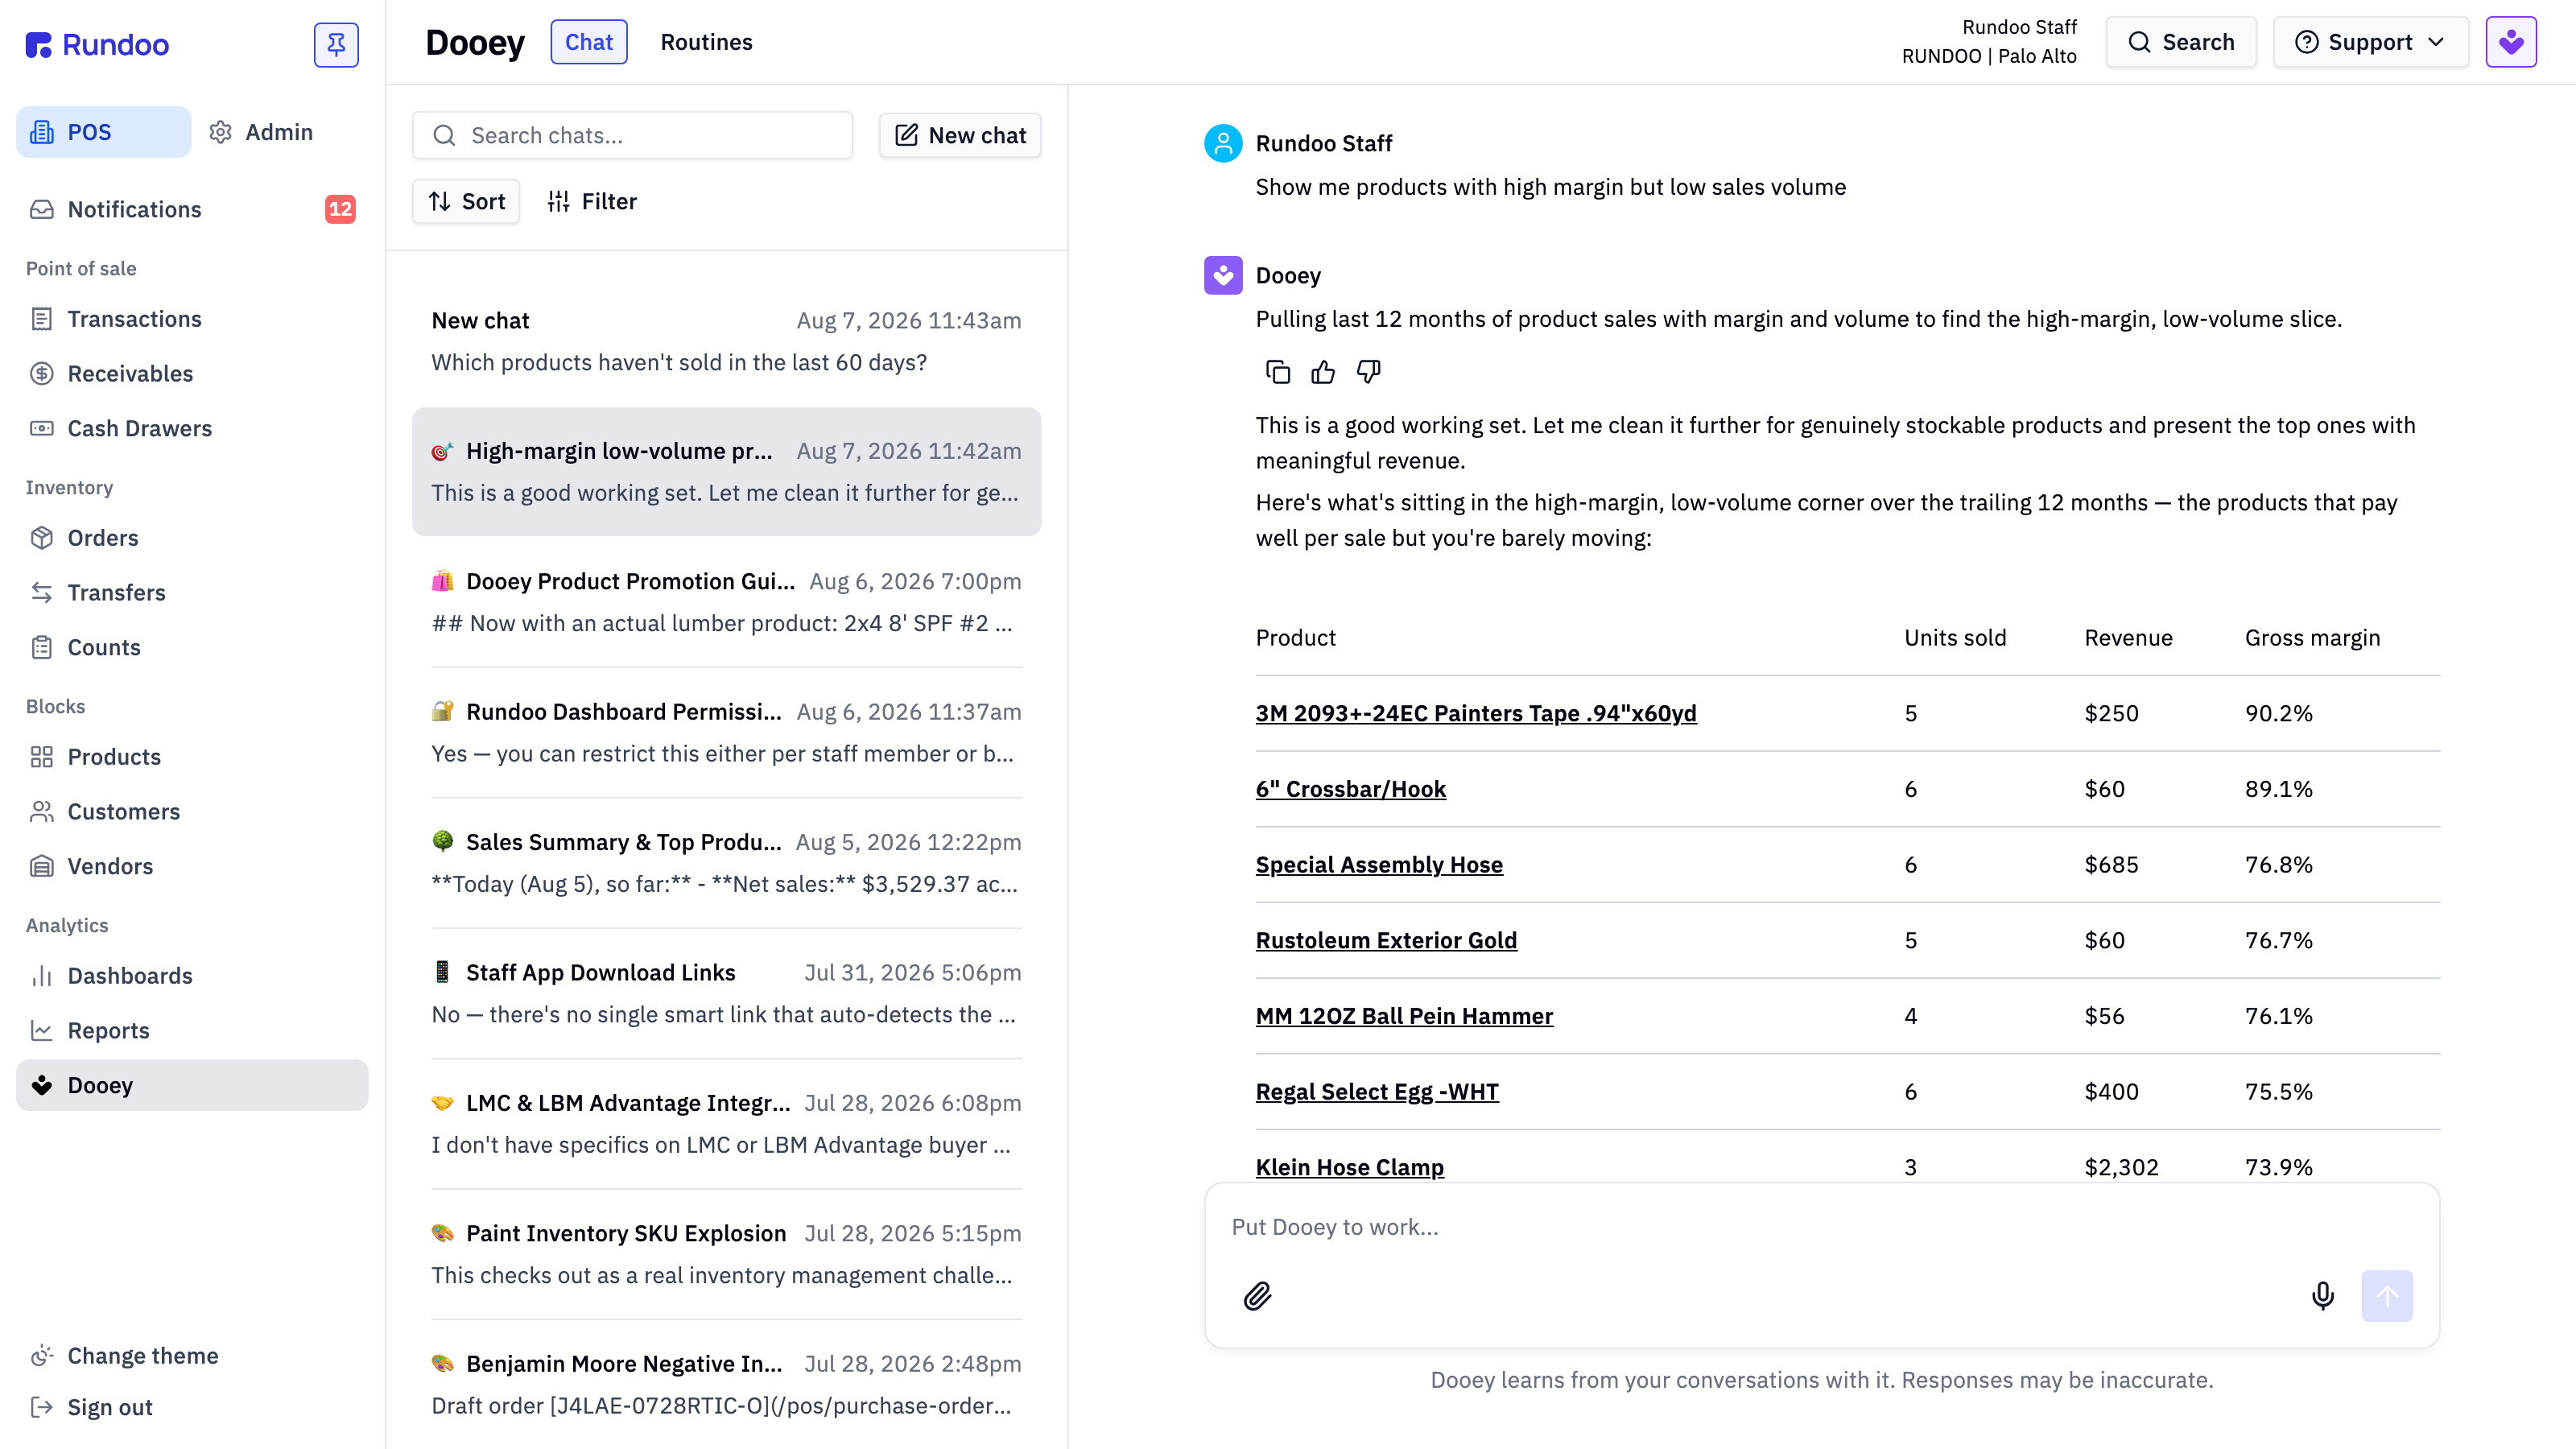Focus the Search chats field
Image resolution: width=2576 pixels, height=1449 pixels.
point(632,135)
